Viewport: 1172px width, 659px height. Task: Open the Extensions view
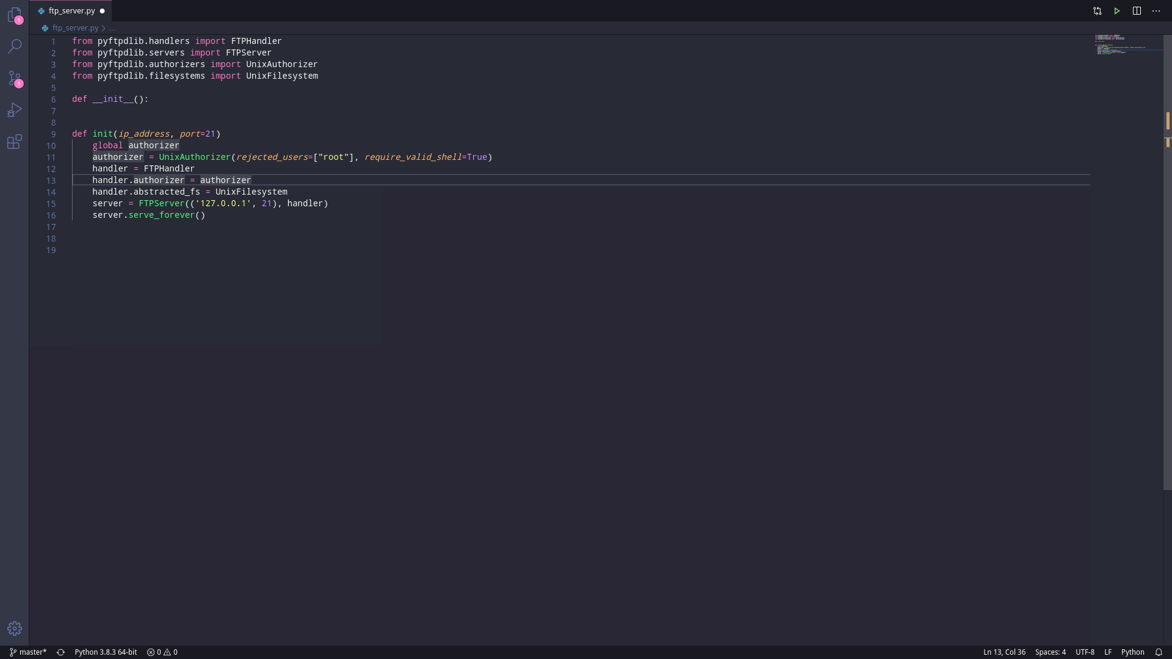coord(15,142)
